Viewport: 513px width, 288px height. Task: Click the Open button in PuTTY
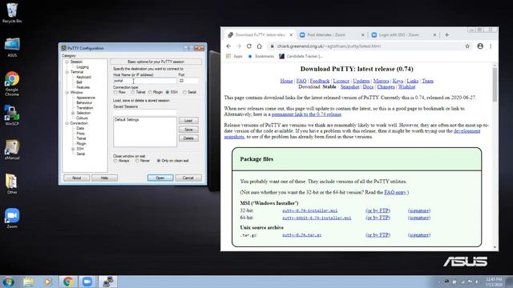[x=160, y=178]
